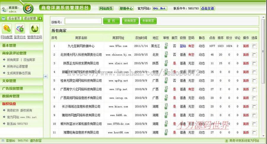Click the scrollbar up arrow
The height and width of the screenshot is (144, 267).
point(263,17)
